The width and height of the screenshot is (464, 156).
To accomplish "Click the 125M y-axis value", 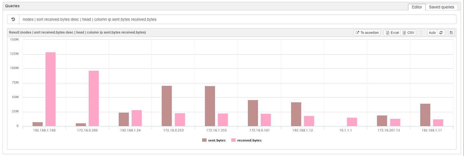I will click(x=14, y=54).
